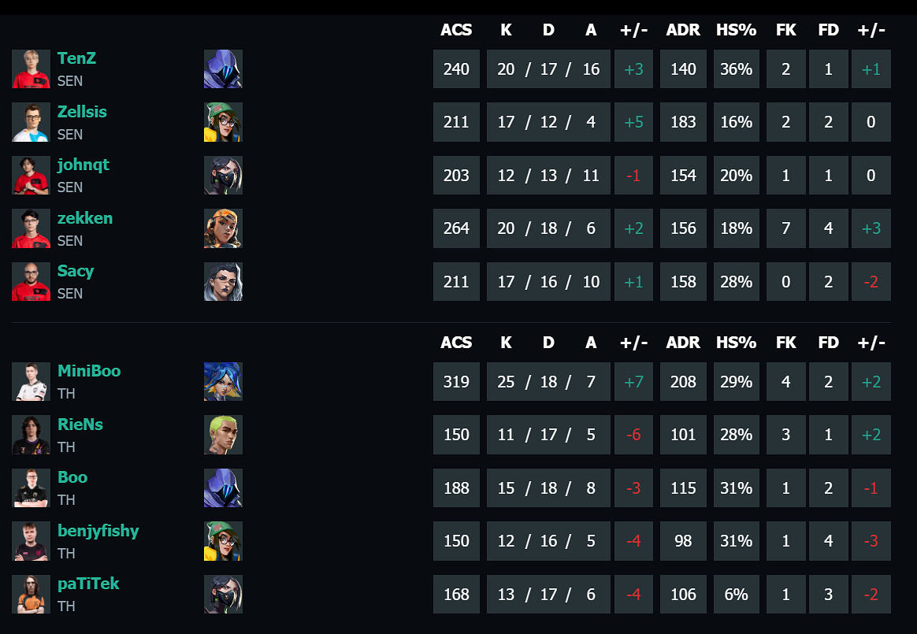917x634 pixels.
Task: Click paTiTek's 6% headshot percentage cell
Action: point(736,594)
